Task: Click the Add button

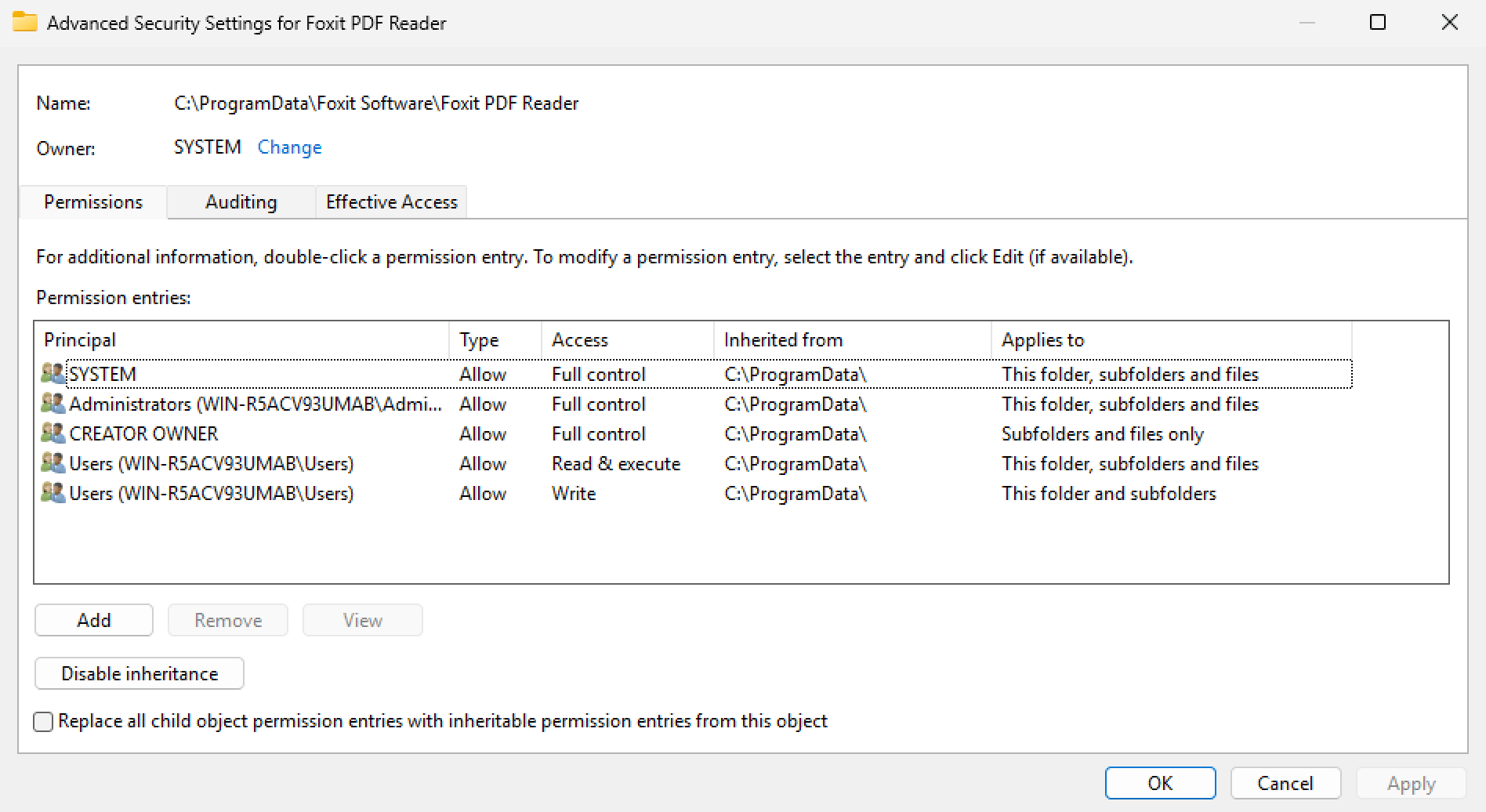Action: click(x=94, y=620)
